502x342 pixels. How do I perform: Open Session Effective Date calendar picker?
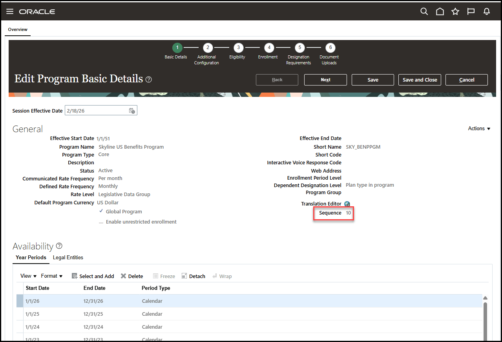coord(132,111)
